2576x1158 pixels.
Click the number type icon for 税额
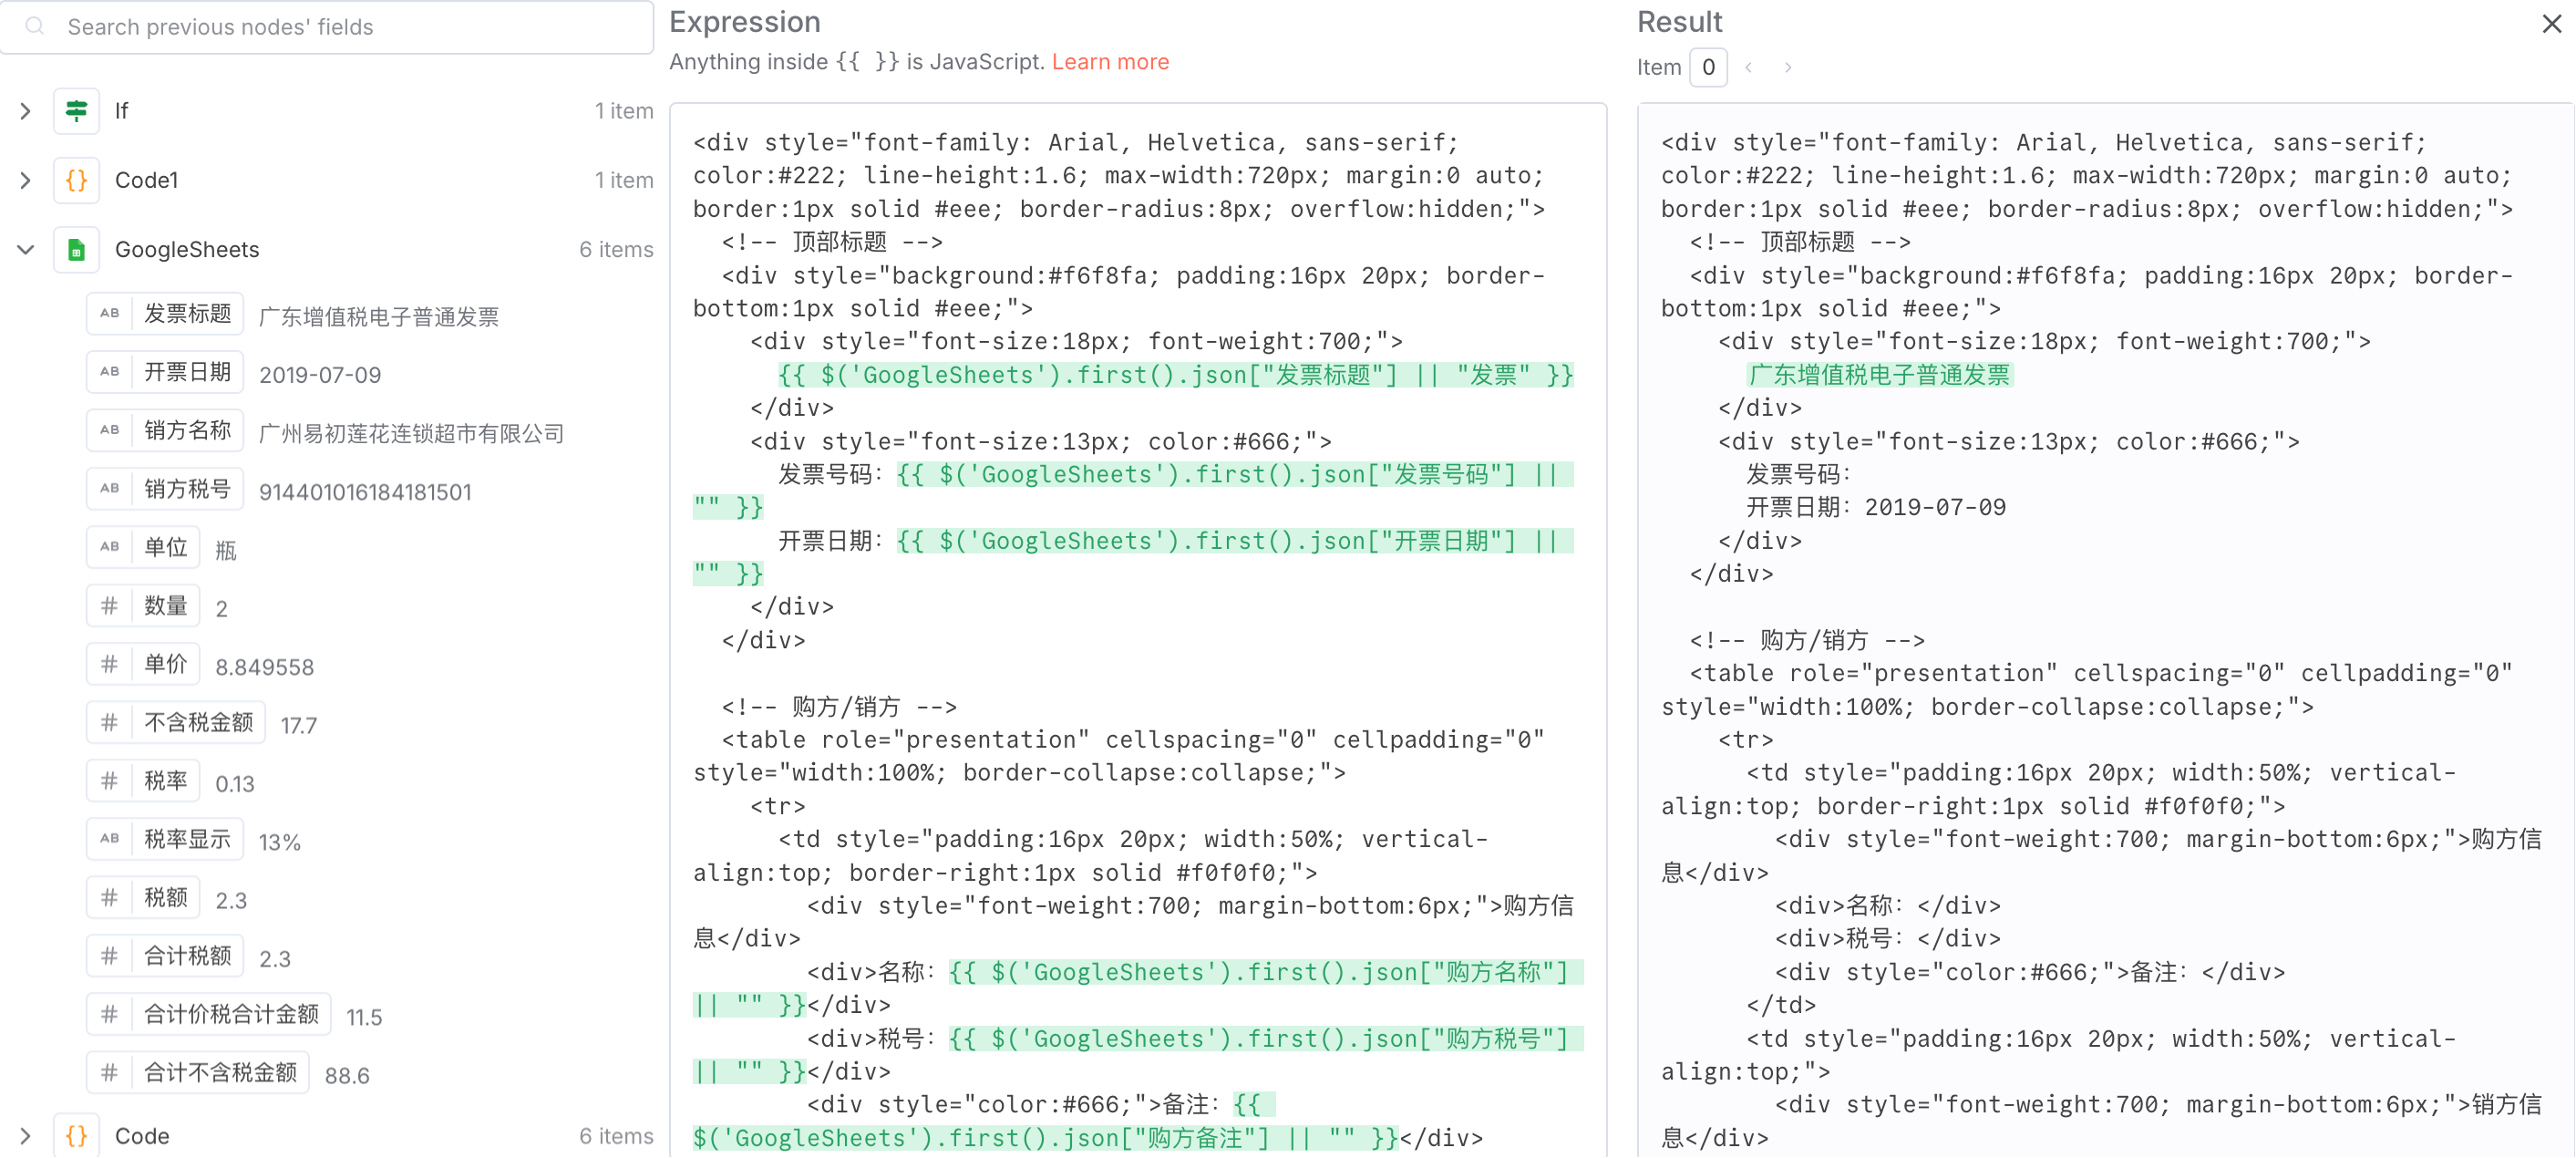110,898
